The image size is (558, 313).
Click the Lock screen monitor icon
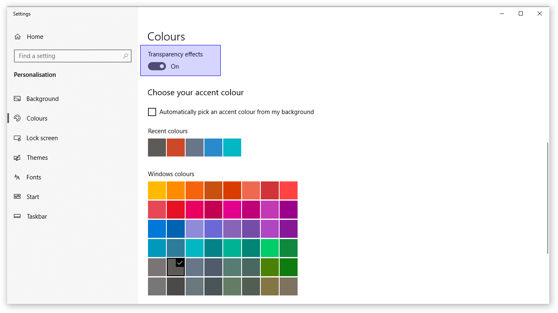(17, 138)
